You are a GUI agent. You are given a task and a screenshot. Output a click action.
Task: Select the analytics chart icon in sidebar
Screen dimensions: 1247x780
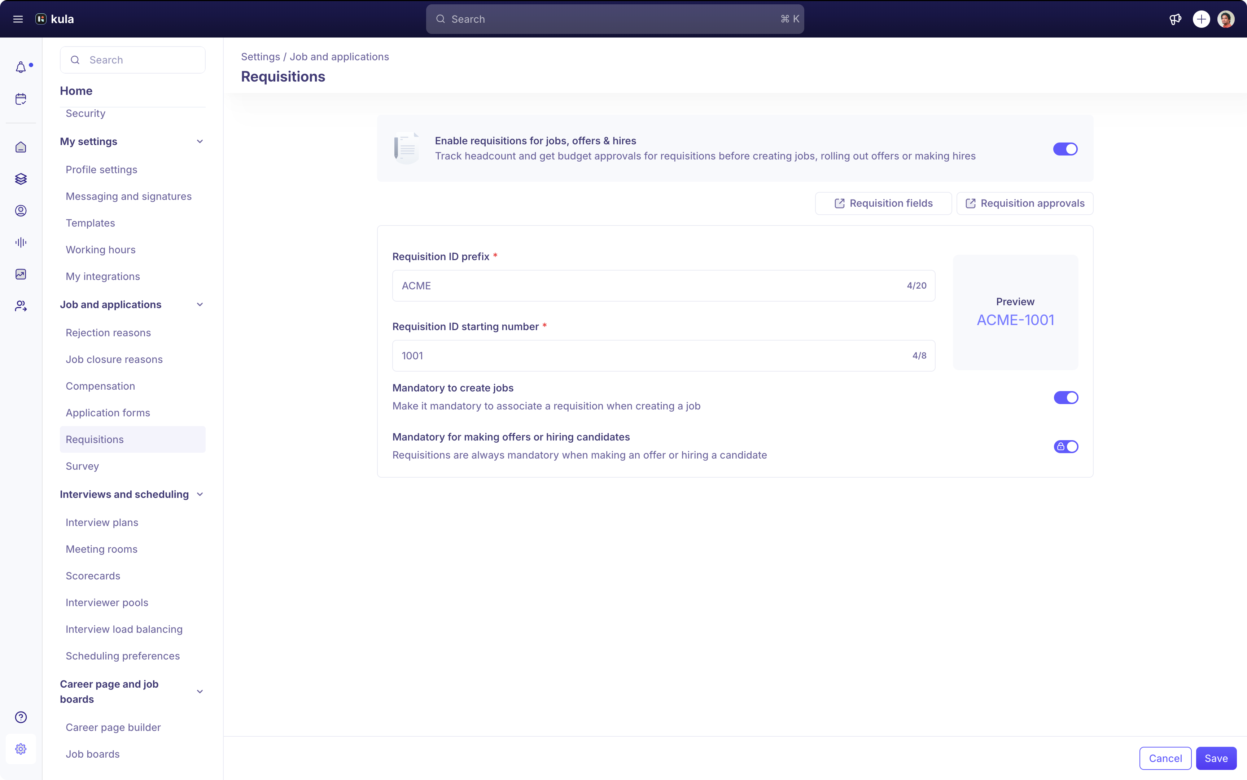click(21, 275)
